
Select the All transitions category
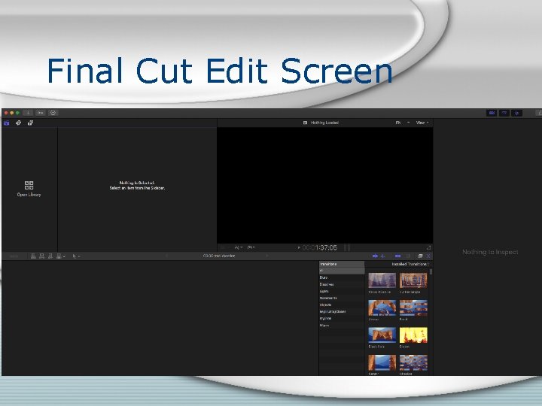[342, 271]
